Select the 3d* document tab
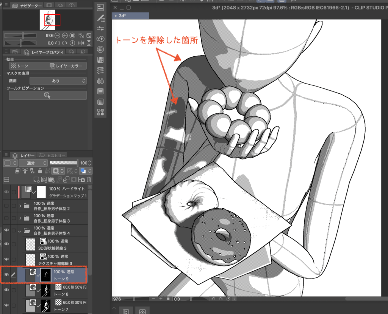Viewport: 388px width, 314px height. (130, 16)
